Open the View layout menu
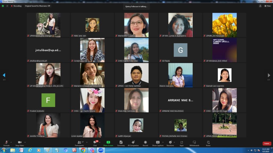 (x=267, y=6)
